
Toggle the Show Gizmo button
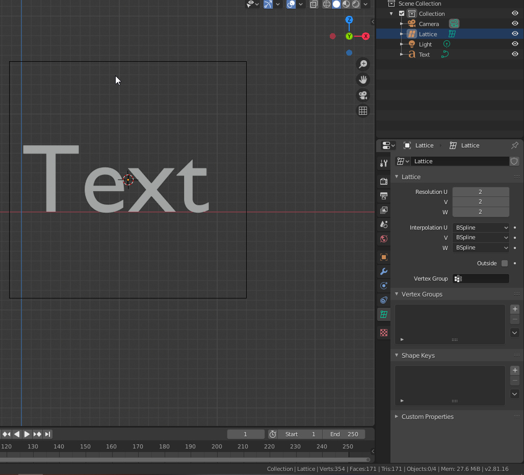pos(268,4)
